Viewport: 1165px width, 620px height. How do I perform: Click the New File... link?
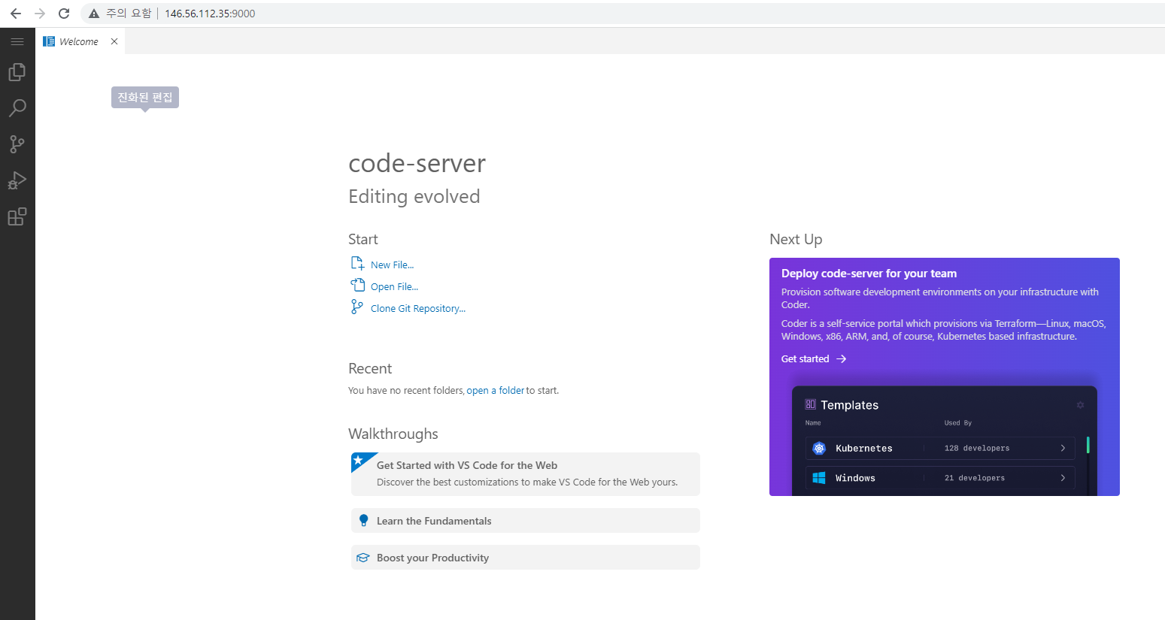click(392, 265)
